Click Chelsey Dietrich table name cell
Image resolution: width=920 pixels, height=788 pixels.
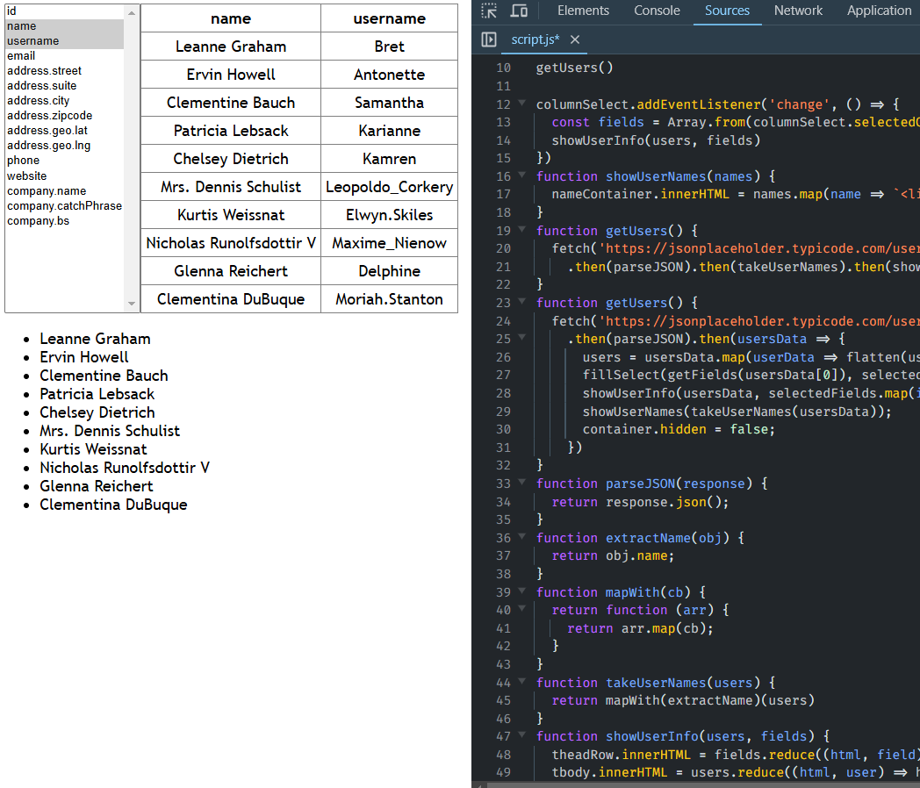[x=231, y=159]
